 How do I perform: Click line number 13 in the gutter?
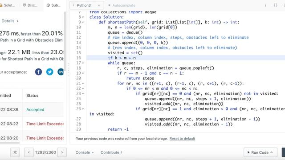click(x=78, y=43)
